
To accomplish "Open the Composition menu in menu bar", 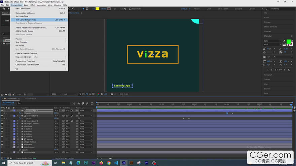I will [x=16, y=5].
